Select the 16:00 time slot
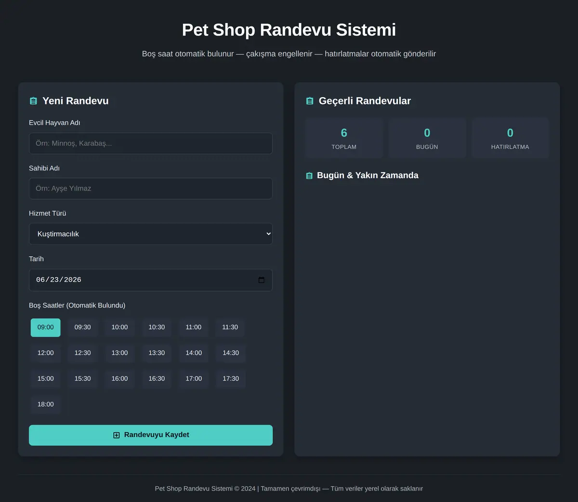 pos(120,379)
